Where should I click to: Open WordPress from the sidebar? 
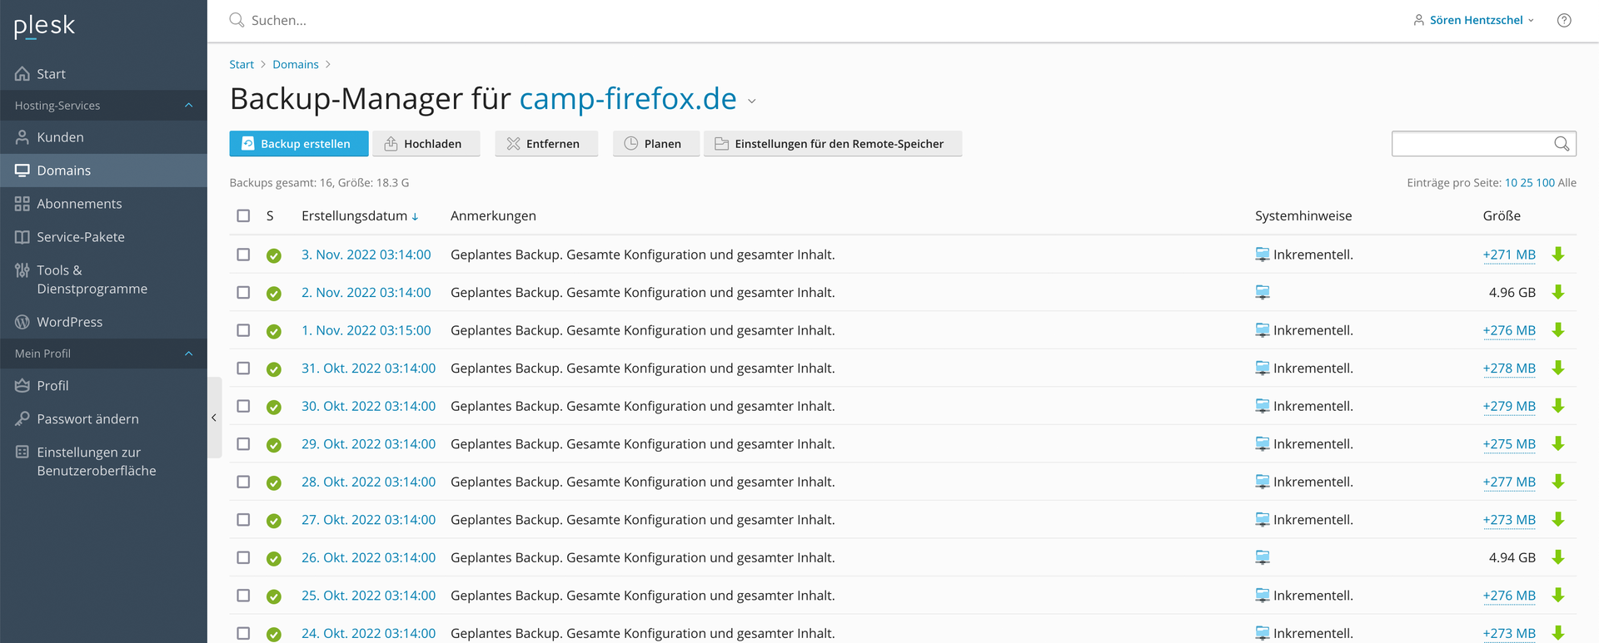tap(69, 322)
